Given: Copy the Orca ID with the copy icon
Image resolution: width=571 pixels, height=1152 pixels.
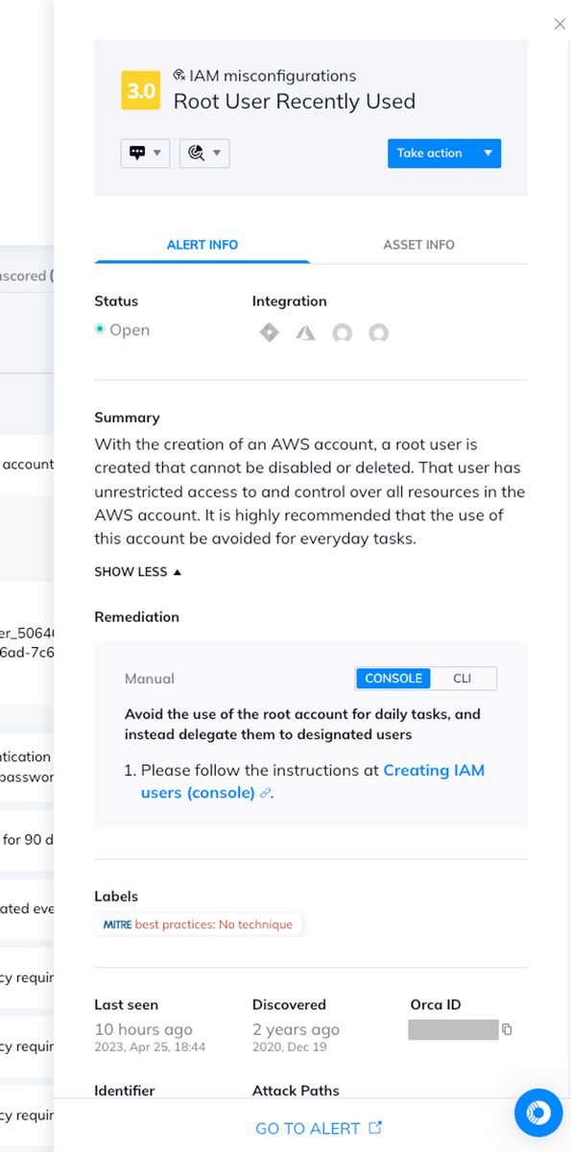Looking at the screenshot, I should (507, 1029).
